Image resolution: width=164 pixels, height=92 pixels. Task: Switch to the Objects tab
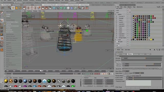(117, 5)
